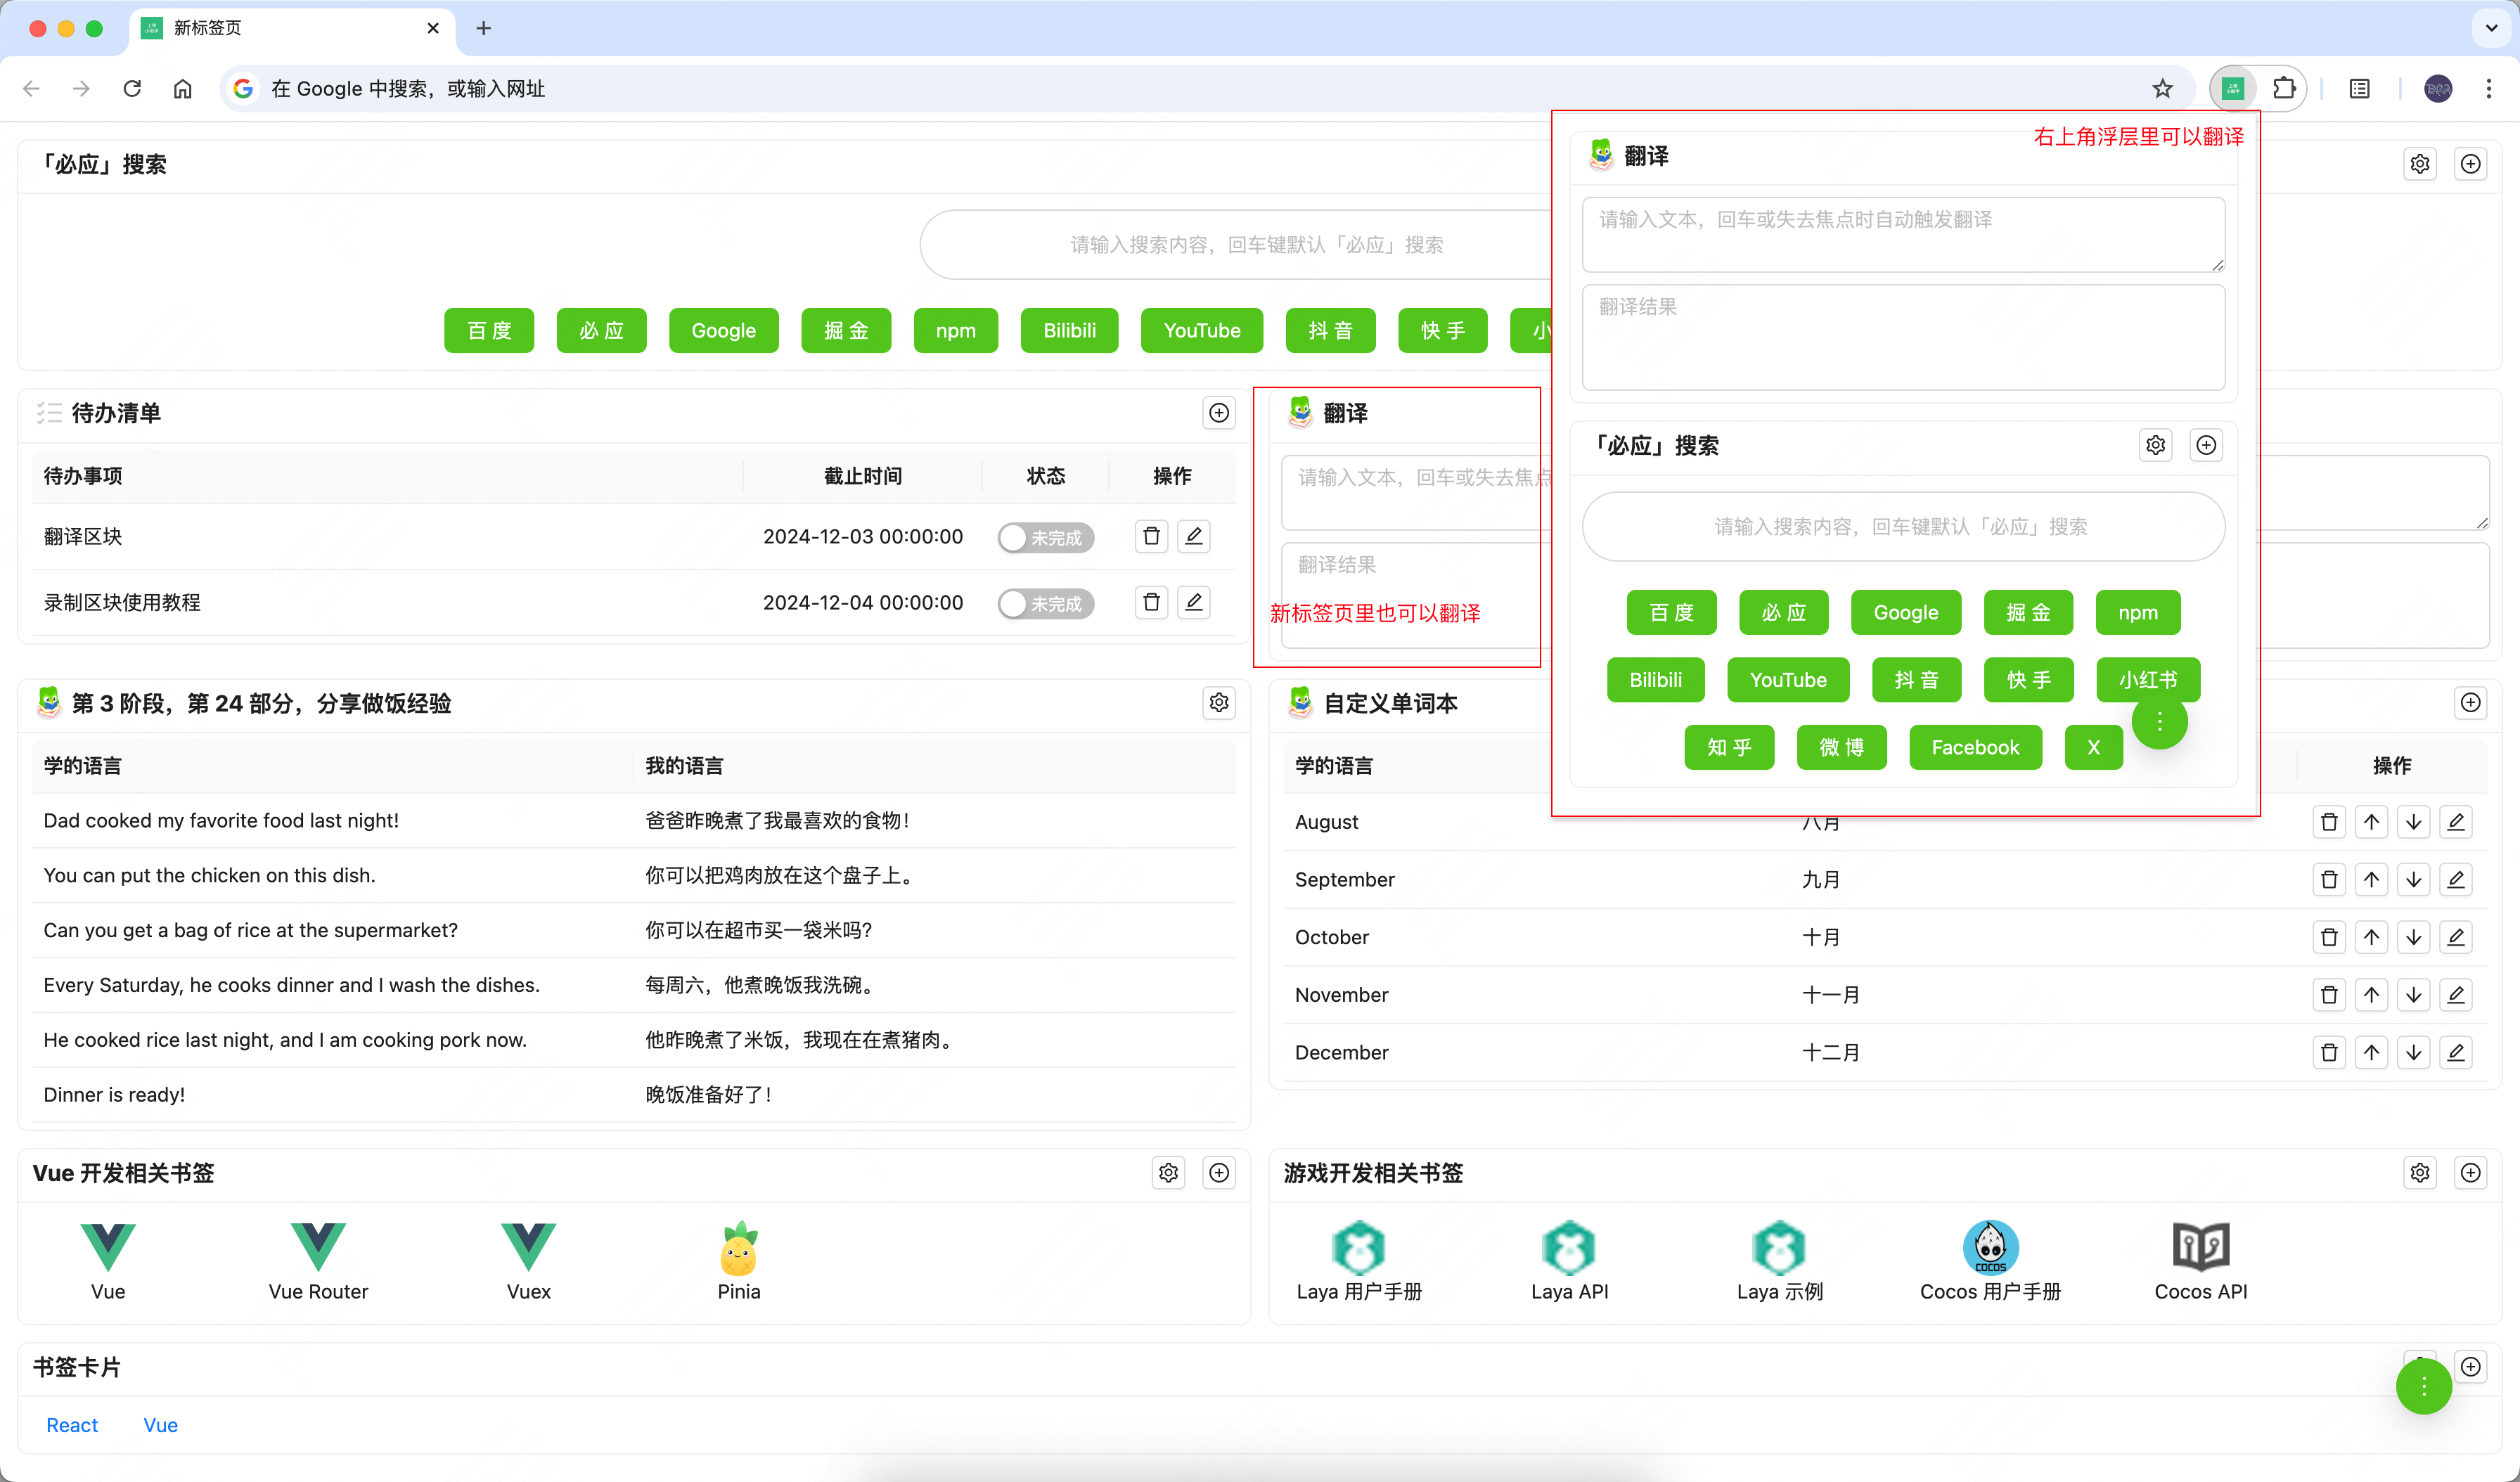Click 微博 button in popup
Screen dimensions: 2520x1482
tap(1842, 748)
